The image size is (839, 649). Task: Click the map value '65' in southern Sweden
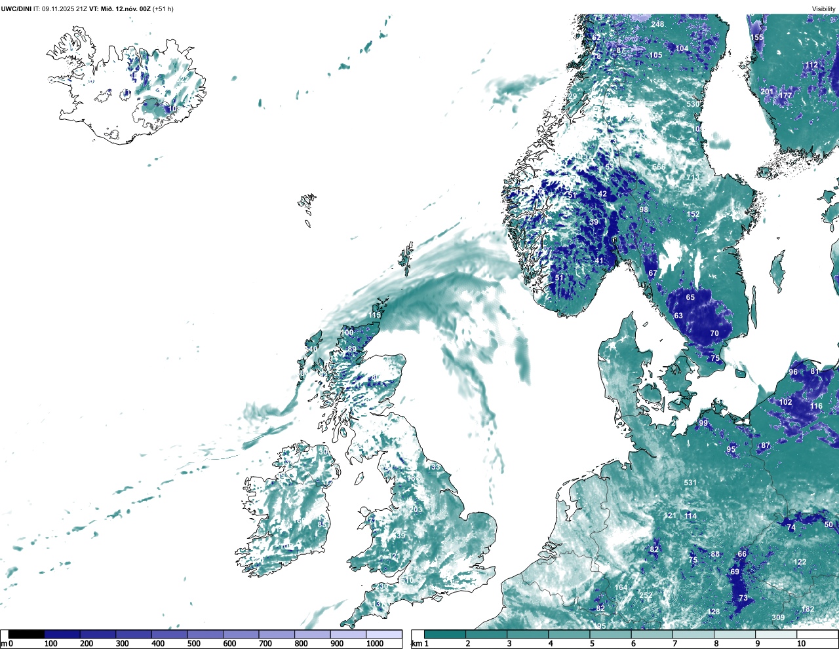tap(690, 297)
